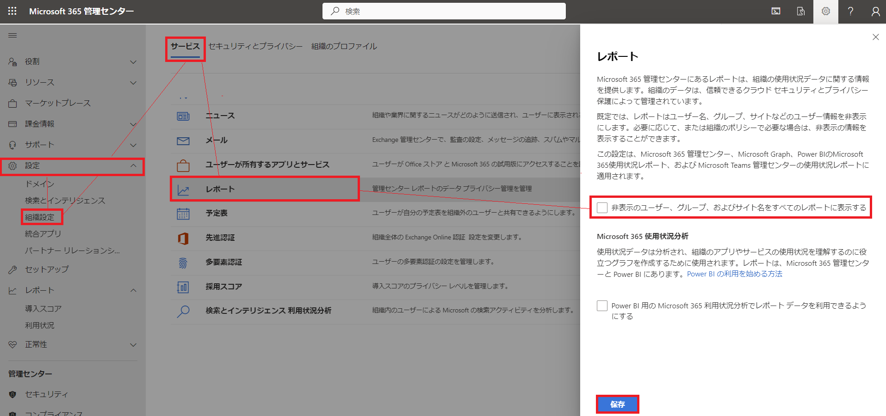
Task: Open 組織設定 in sidebar
Action: [40, 217]
